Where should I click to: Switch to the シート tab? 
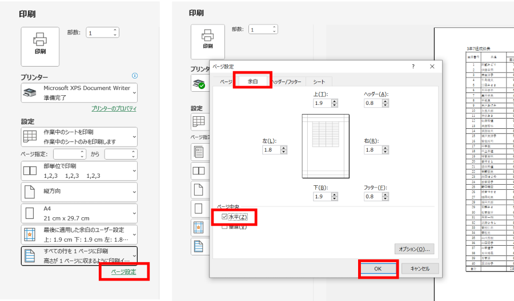(x=319, y=82)
